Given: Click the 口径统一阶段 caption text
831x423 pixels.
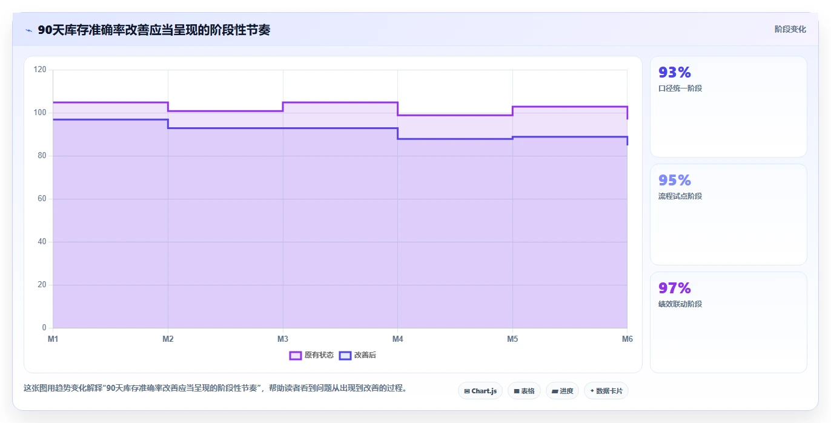Looking at the screenshot, I should click(680, 88).
